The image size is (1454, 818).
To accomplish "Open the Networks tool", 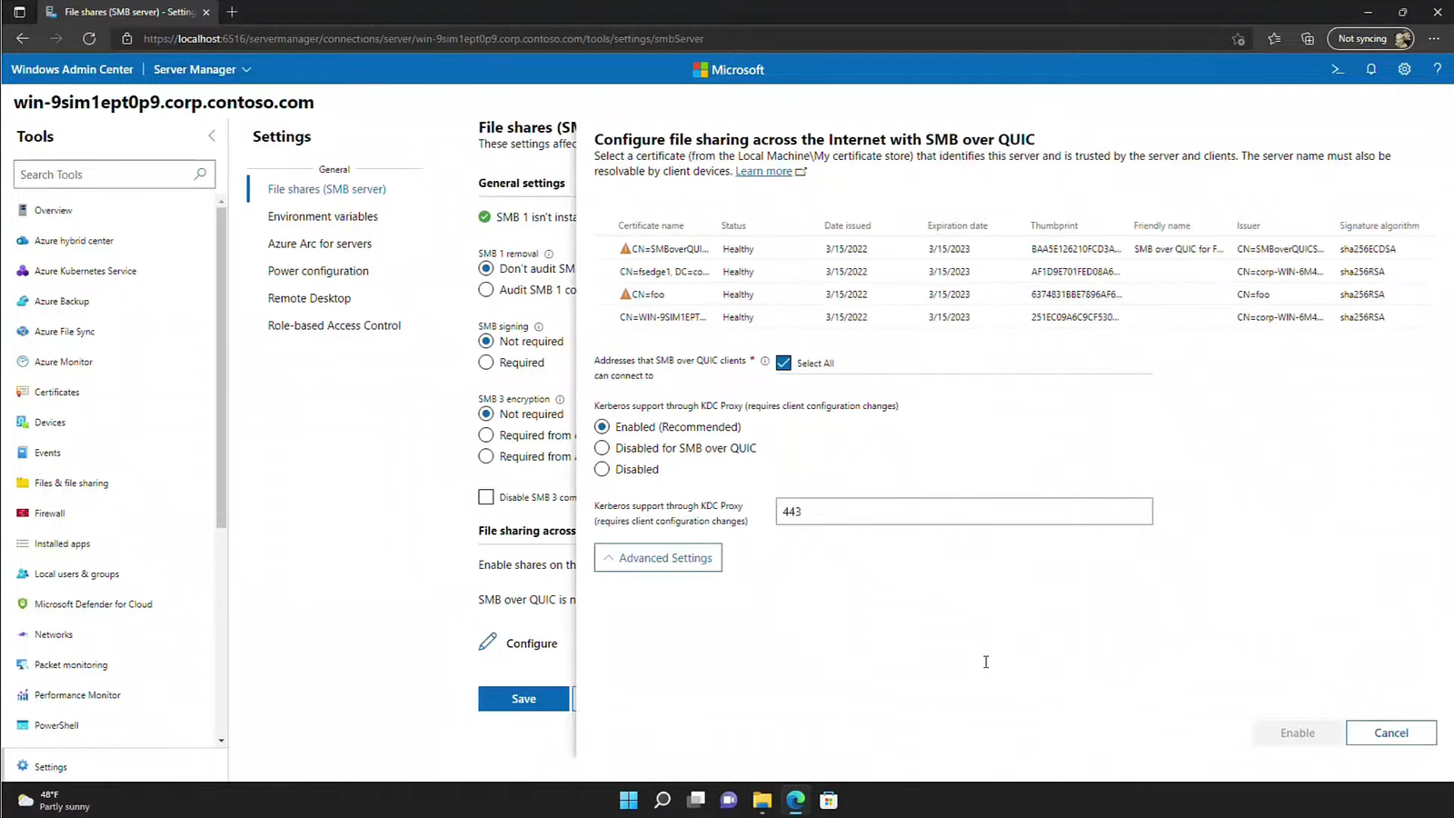I will (x=54, y=633).
